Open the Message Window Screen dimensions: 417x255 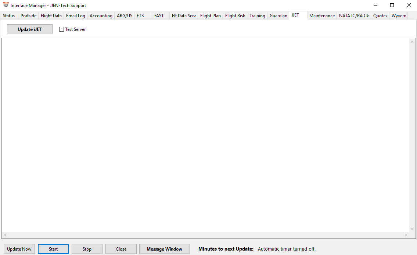point(164,249)
